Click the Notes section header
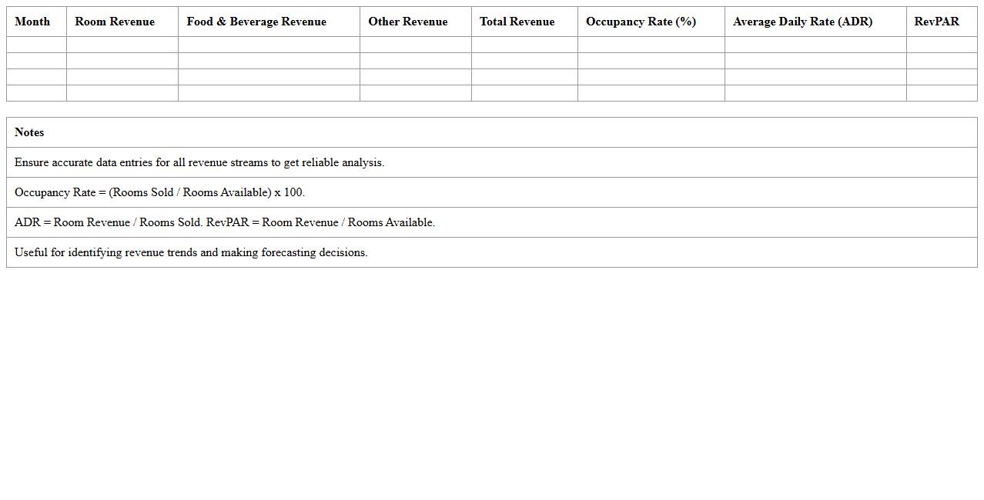This screenshot has width=984, height=500. pos(28,132)
